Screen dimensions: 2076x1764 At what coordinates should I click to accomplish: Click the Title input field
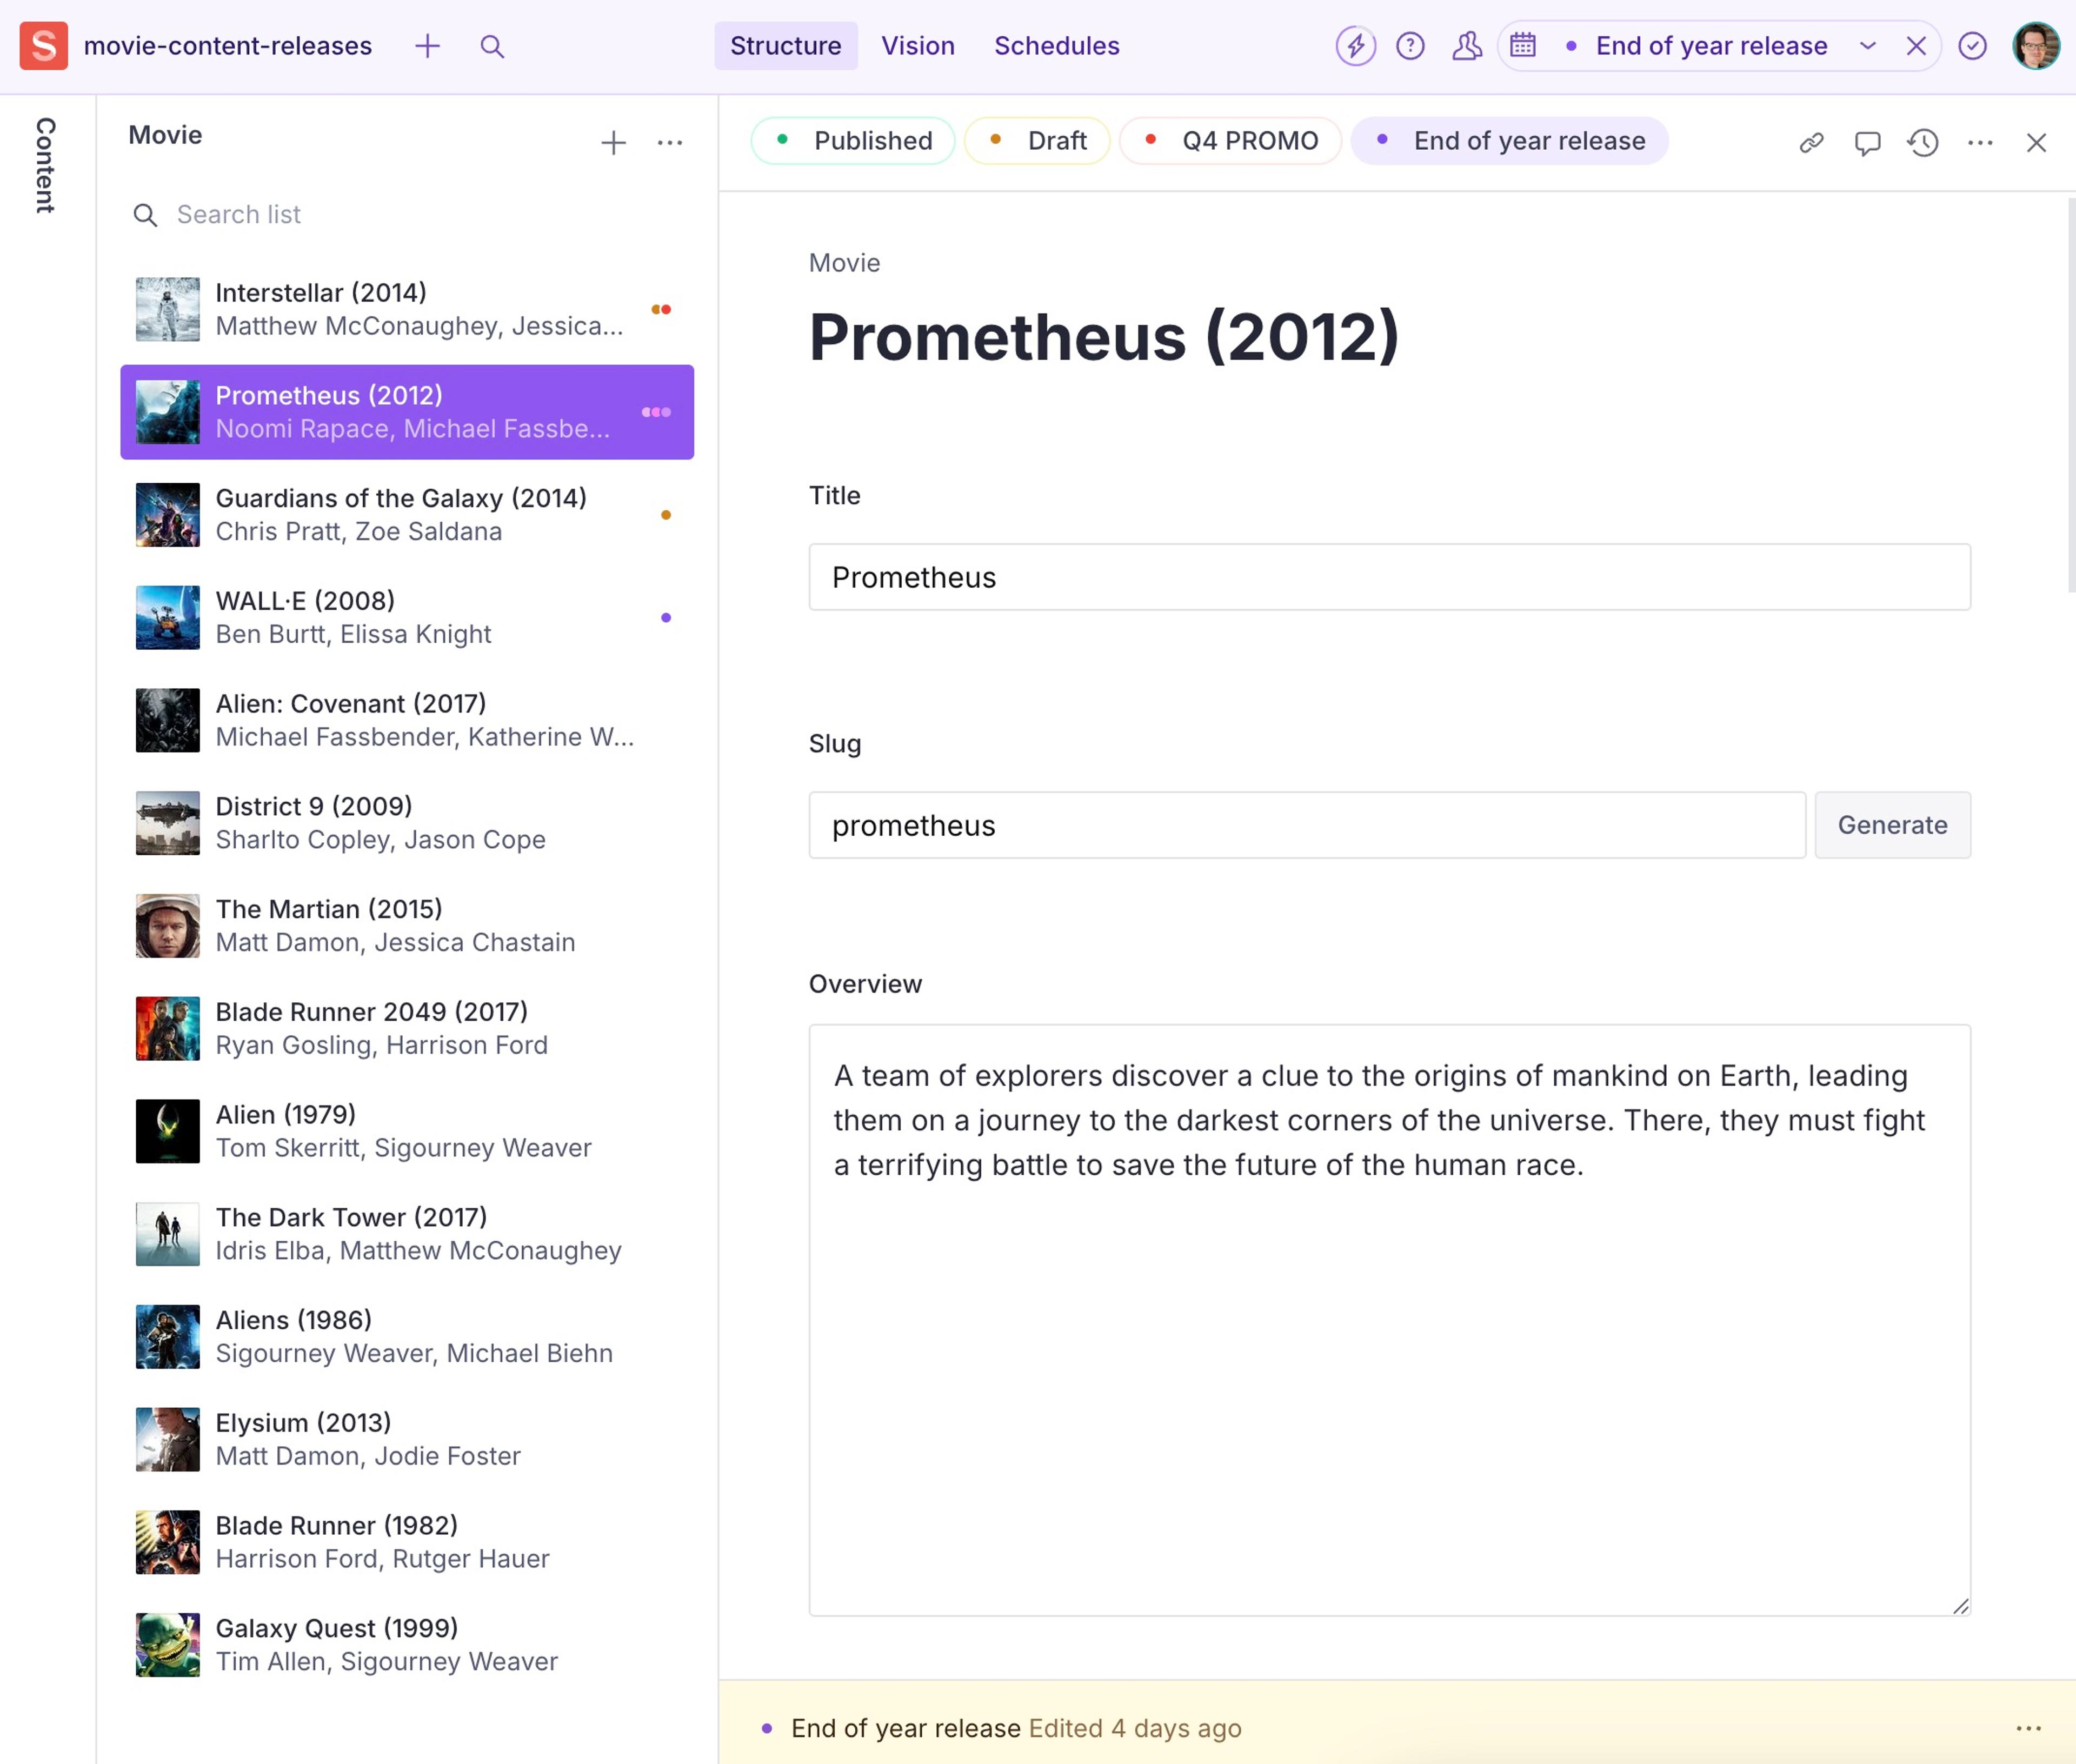(x=1389, y=577)
